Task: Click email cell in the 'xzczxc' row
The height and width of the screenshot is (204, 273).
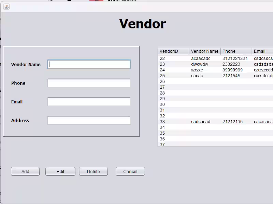Action: [263, 70]
